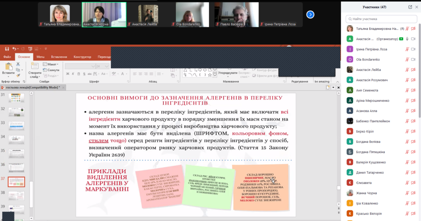Image resolution: width=421 pixels, height=221 pixels.
Task: Copy selection with the copy icon
Action: pyautogui.click(x=18, y=70)
